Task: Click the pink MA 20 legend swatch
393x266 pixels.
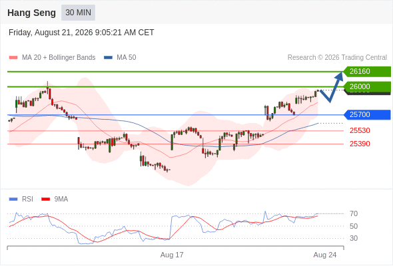Action: [x=13, y=58]
